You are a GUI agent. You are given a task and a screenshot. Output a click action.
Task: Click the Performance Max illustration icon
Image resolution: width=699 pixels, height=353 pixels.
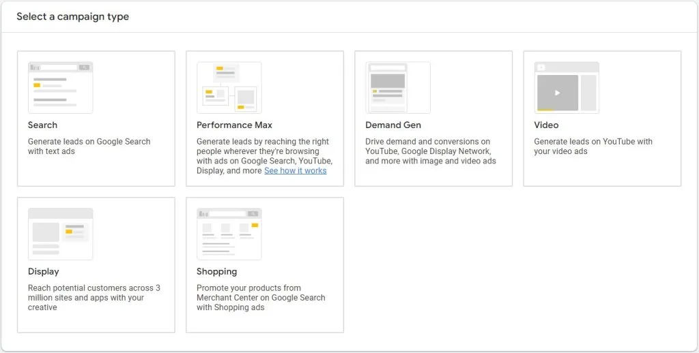(x=229, y=88)
